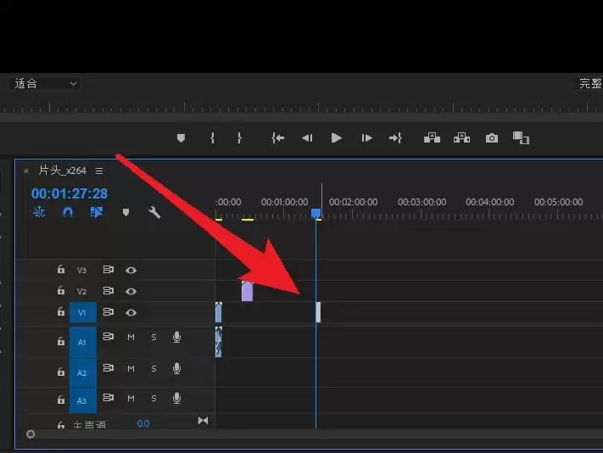Step back one frame
This screenshot has height=453, width=603.
[x=307, y=138]
